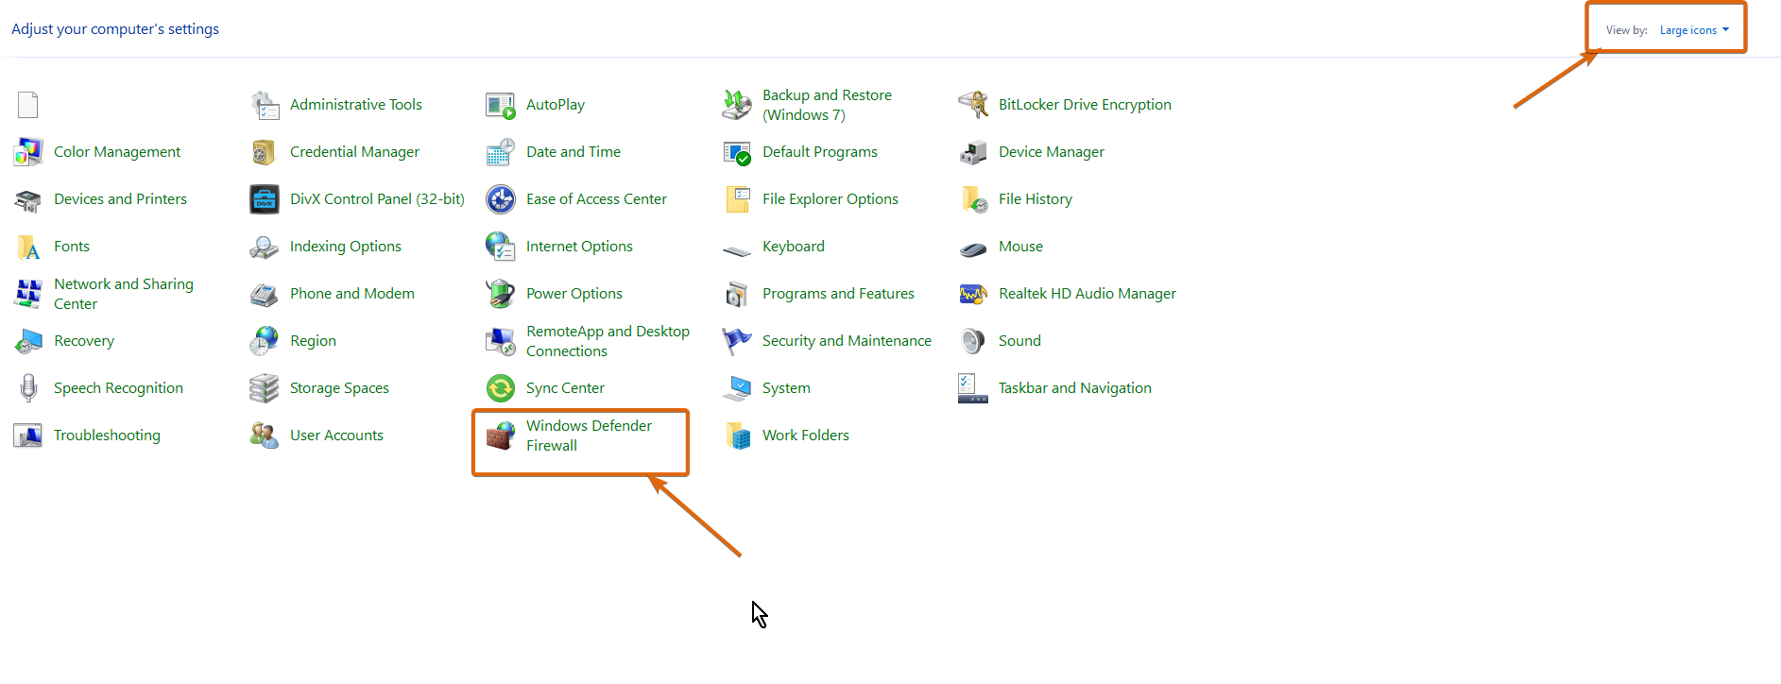Click the Backup and Restore icon
This screenshot has height=684, width=1781.
pos(737,105)
